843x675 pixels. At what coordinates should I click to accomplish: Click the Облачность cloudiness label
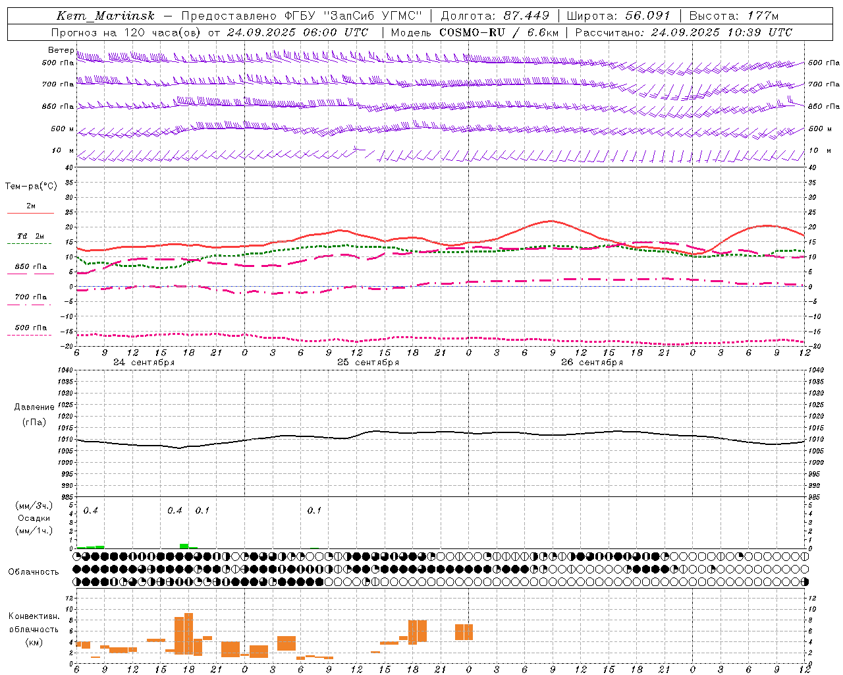(34, 572)
